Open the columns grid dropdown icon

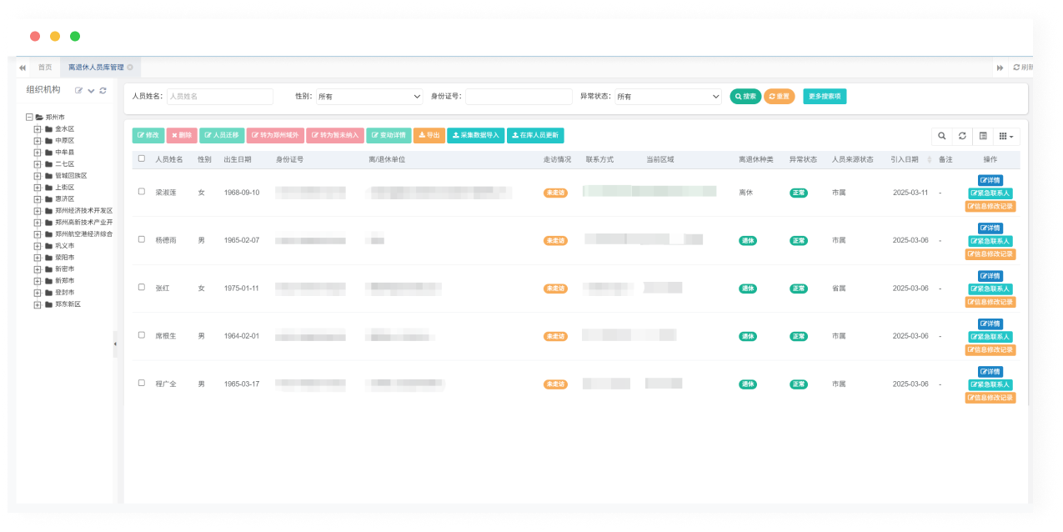click(1007, 136)
